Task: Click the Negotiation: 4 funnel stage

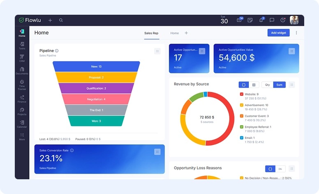Action: coord(96,99)
